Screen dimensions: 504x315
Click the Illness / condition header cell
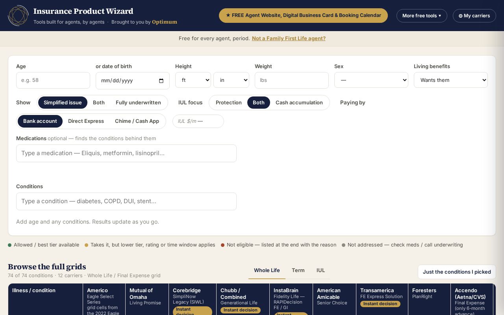(45, 299)
